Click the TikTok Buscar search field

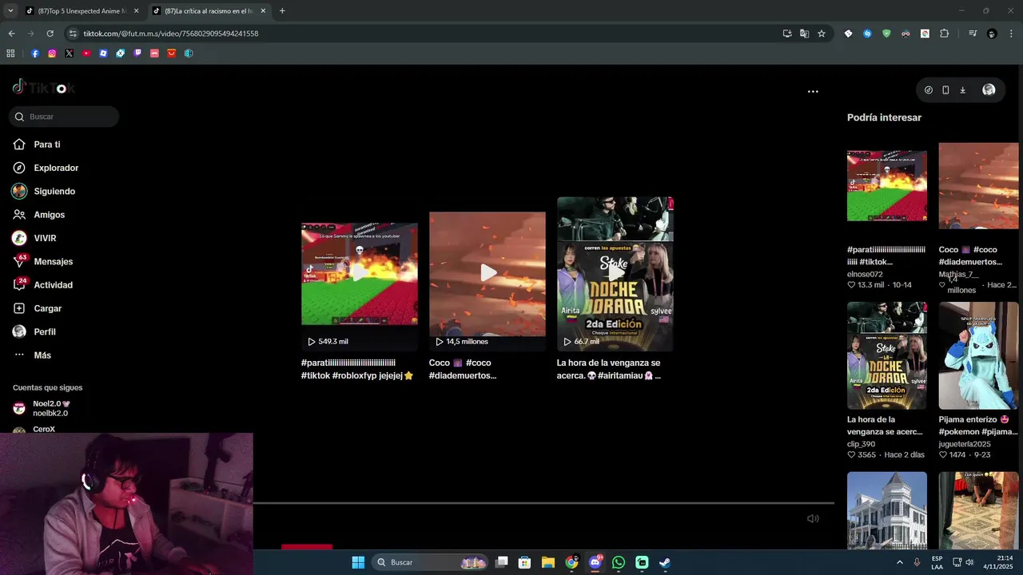(64, 117)
